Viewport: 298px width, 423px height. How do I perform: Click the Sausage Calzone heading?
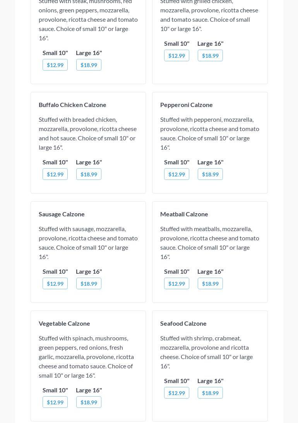click(62, 214)
